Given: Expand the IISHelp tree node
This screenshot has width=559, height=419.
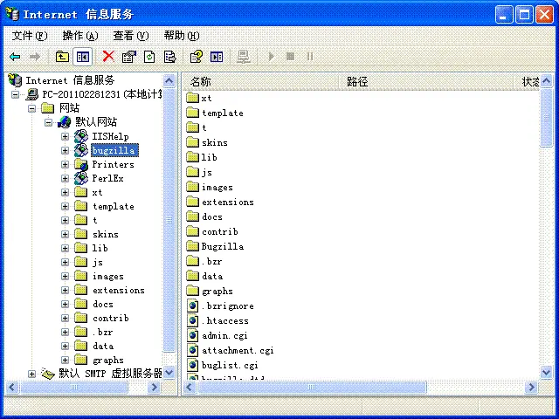Looking at the screenshot, I should click(65, 136).
